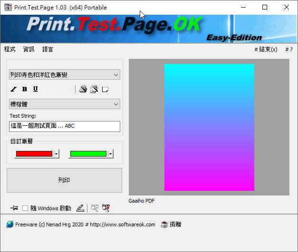Screen dimensions: 298x252
Task: Click the 捐贈 donate link
Action: tap(175, 224)
